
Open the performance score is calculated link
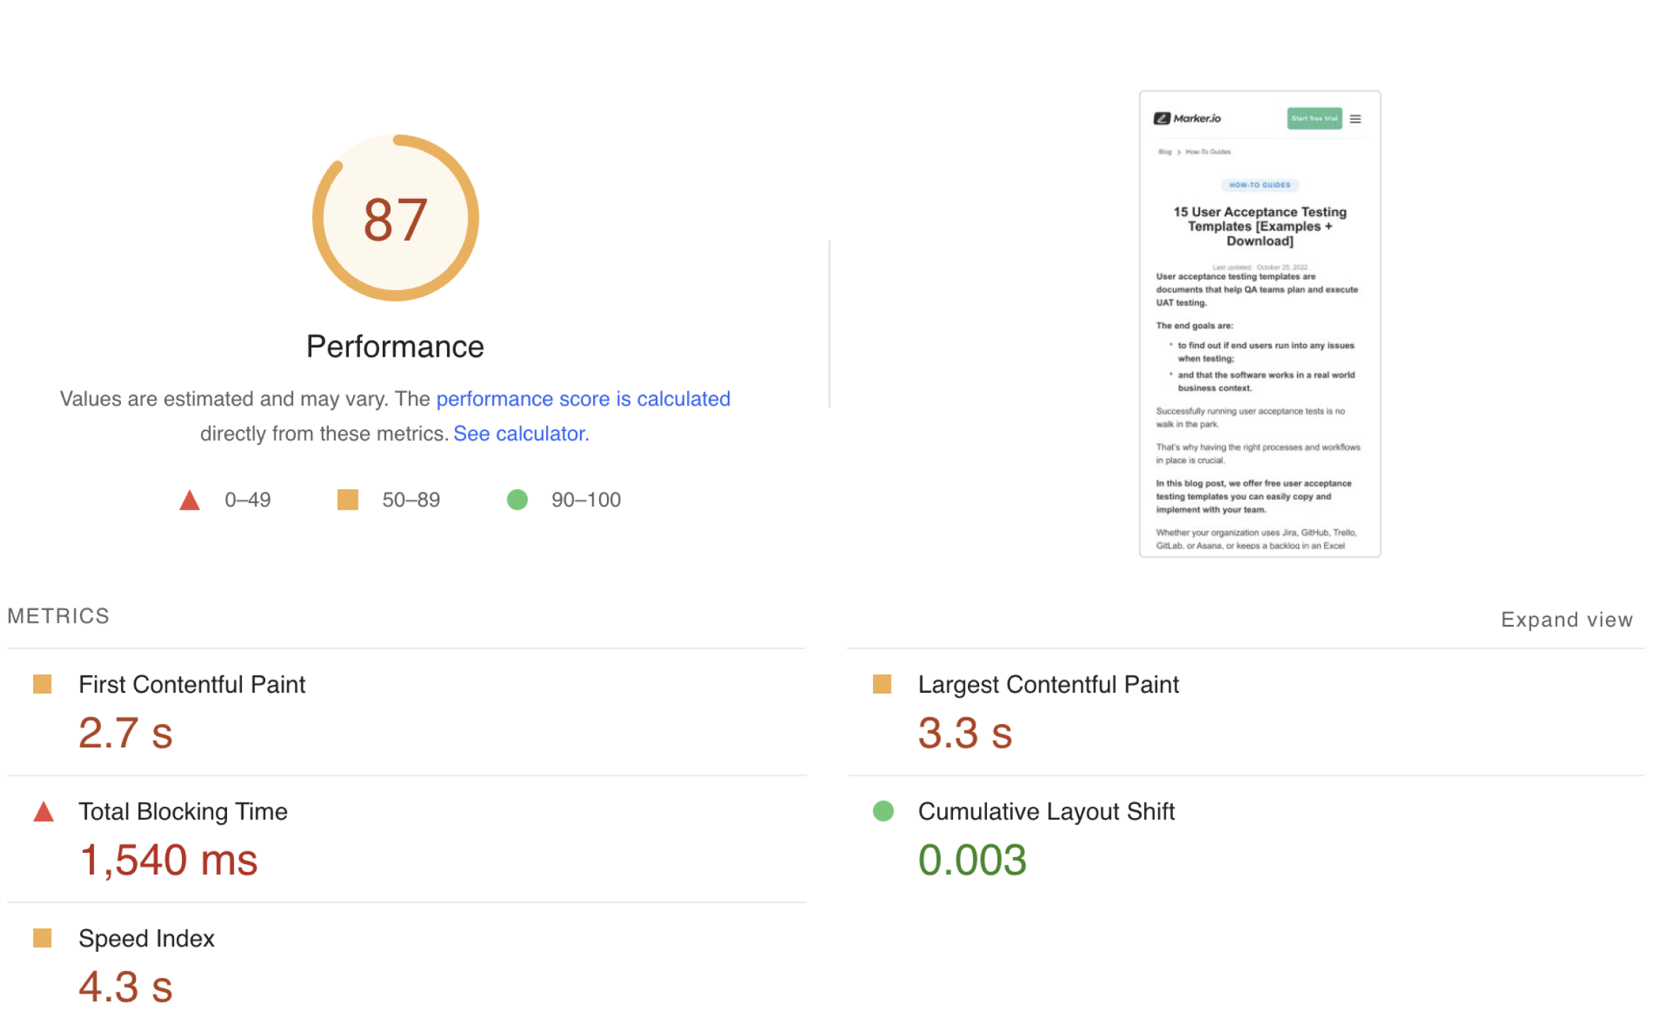583,398
